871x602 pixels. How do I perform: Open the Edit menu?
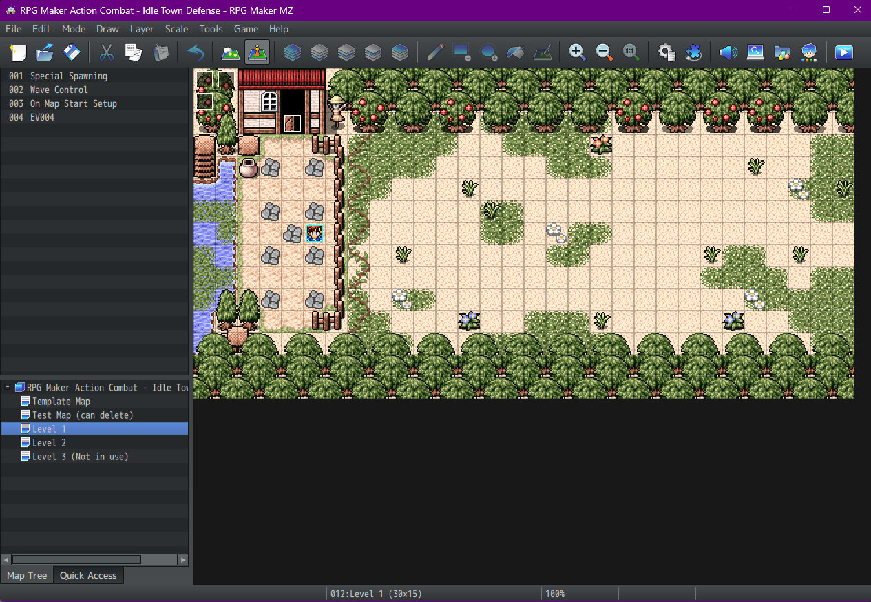coord(41,29)
